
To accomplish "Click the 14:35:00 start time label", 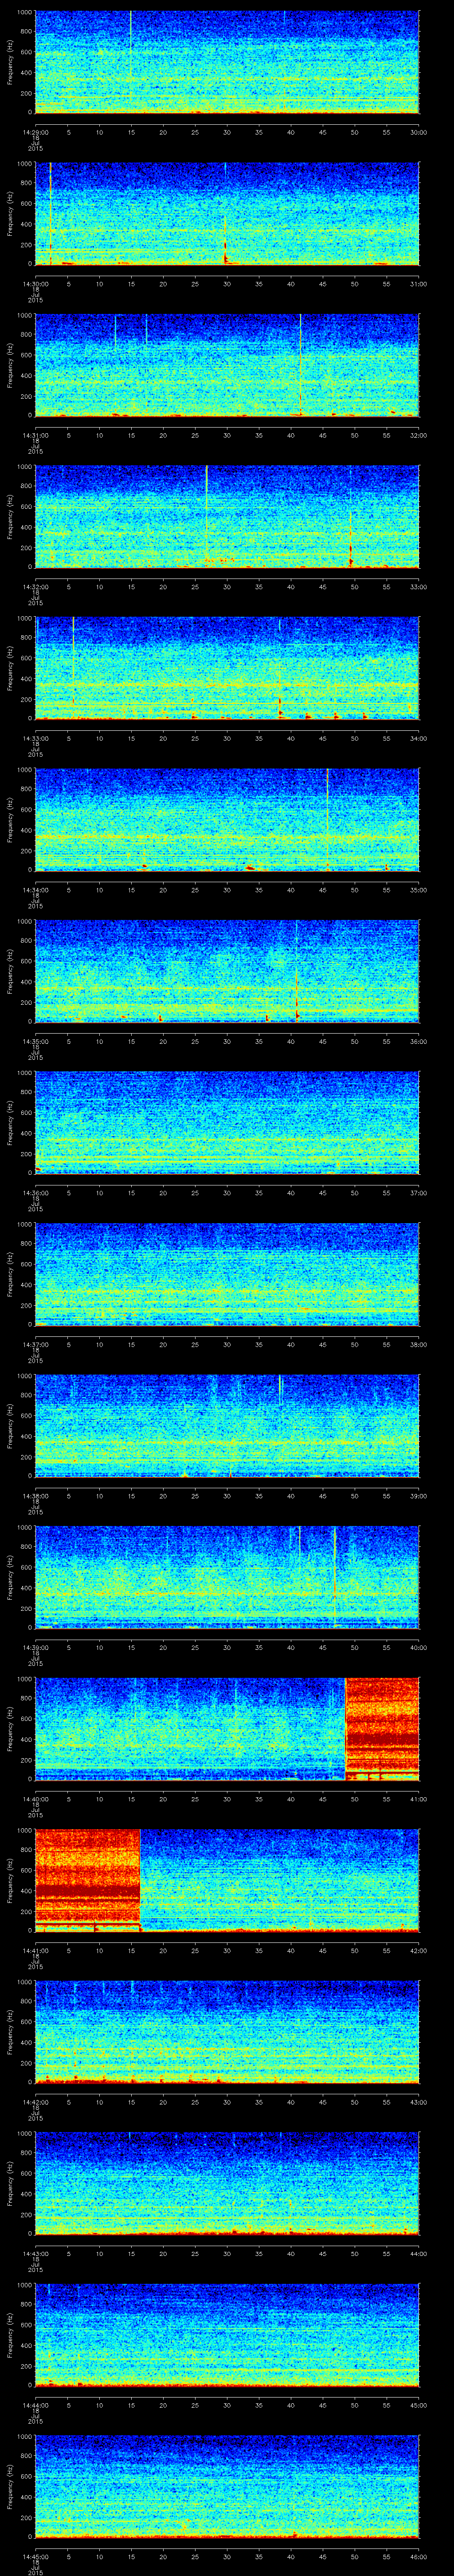I will [x=35, y=1041].
